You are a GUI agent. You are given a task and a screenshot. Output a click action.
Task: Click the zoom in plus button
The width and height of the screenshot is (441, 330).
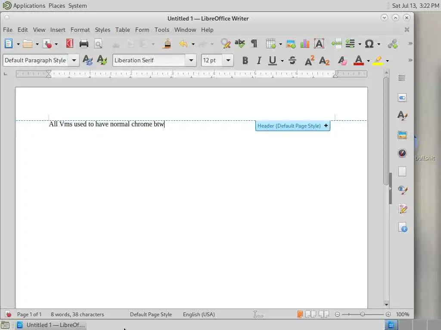(388, 314)
